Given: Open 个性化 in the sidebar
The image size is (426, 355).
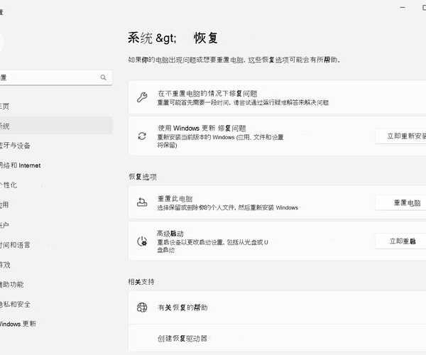Looking at the screenshot, I should point(55,185).
